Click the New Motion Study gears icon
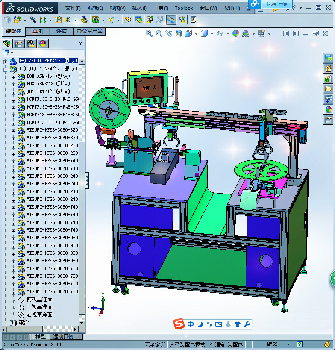Screen dimensions: 335x350 (x=128, y=20)
